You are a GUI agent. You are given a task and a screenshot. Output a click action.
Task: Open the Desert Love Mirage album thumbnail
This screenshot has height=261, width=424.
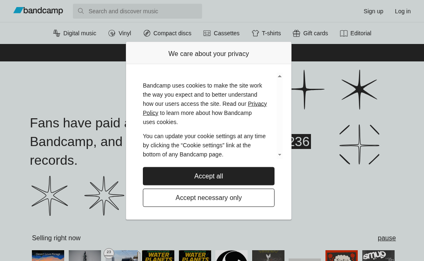pyautogui.click(x=48, y=256)
